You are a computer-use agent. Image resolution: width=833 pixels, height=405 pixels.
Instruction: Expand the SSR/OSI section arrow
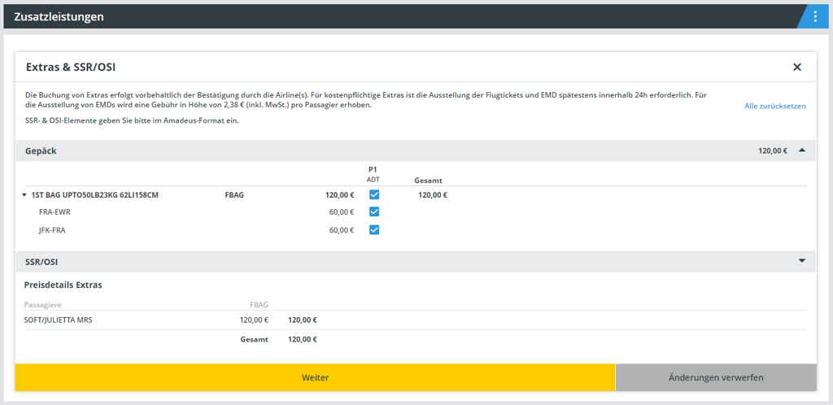(801, 261)
